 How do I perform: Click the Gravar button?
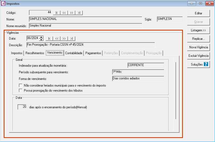coord(198,22)
